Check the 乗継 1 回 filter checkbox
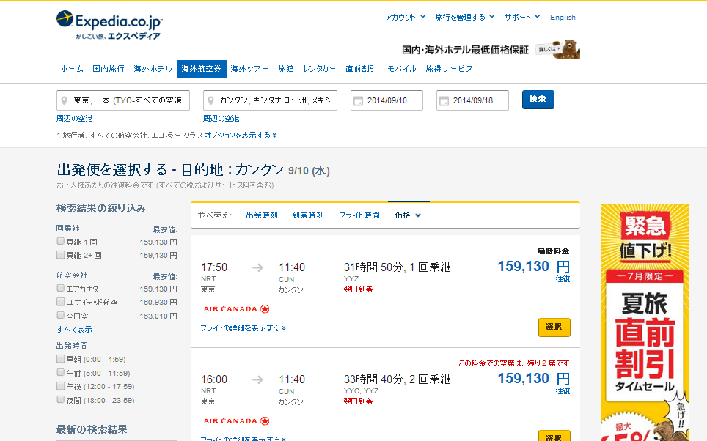The height and width of the screenshot is (441, 707). coord(61,241)
